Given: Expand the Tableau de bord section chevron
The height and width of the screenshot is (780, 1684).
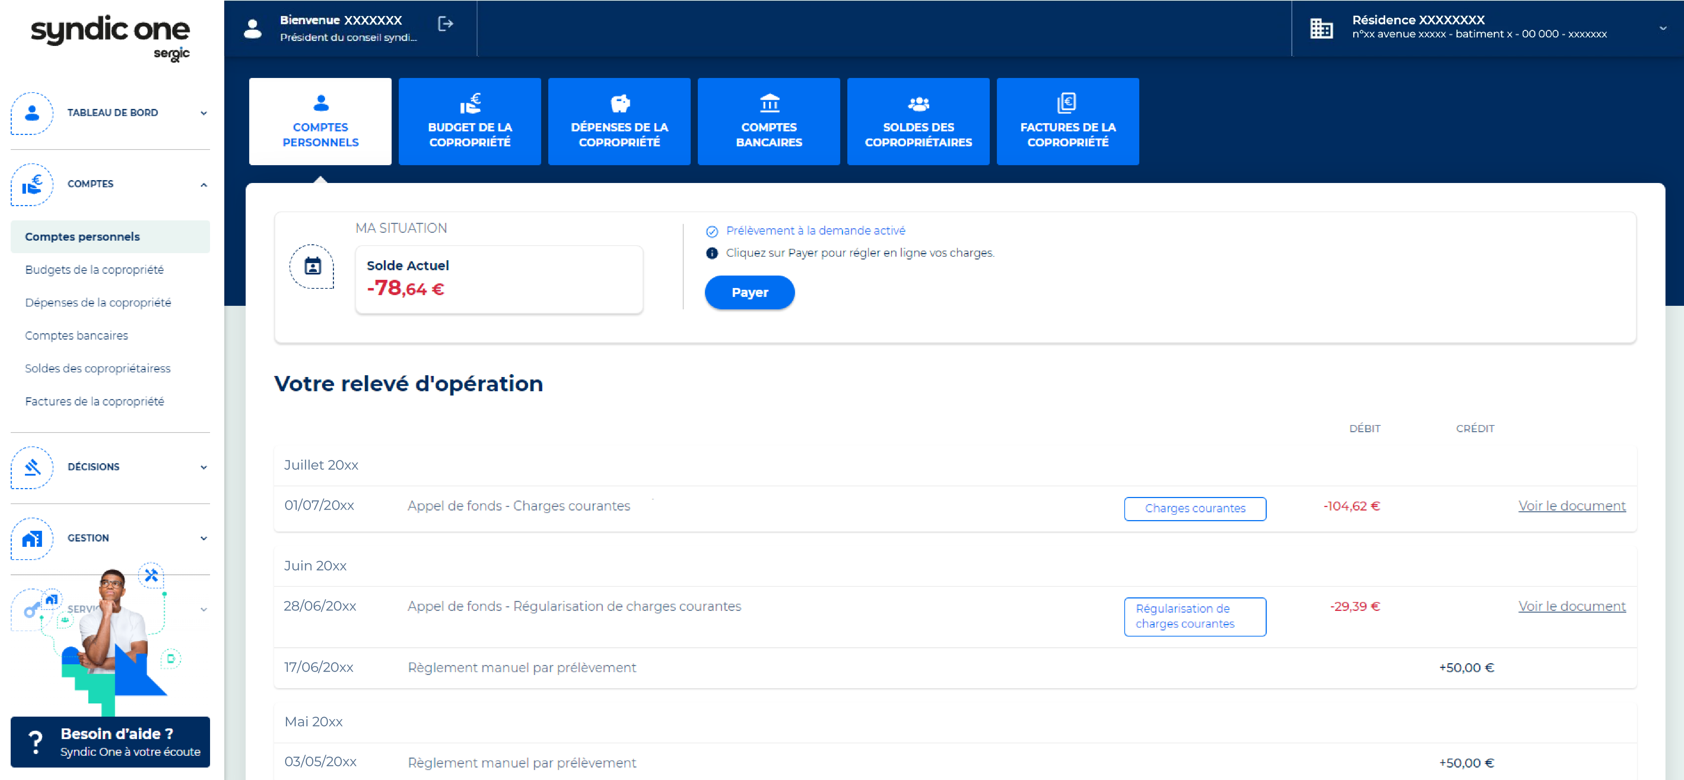Looking at the screenshot, I should (x=203, y=113).
